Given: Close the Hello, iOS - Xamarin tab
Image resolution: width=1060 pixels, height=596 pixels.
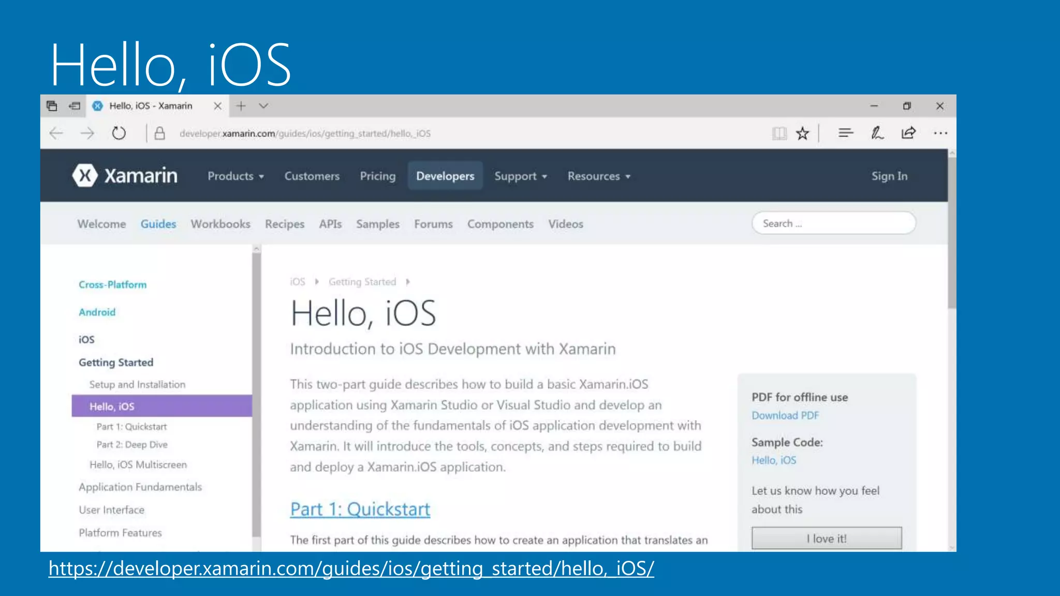Looking at the screenshot, I should pyautogui.click(x=218, y=106).
